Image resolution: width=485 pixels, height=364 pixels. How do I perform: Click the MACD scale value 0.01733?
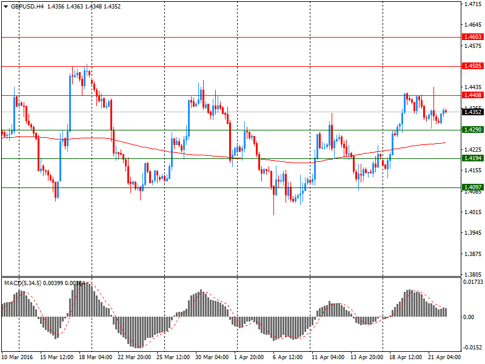pyautogui.click(x=473, y=282)
